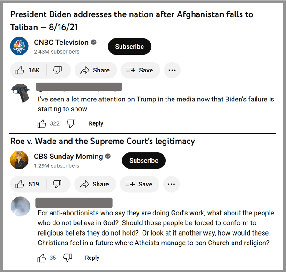
Task: Open the CBS Sunday Morning channel avatar
Action: (19, 160)
